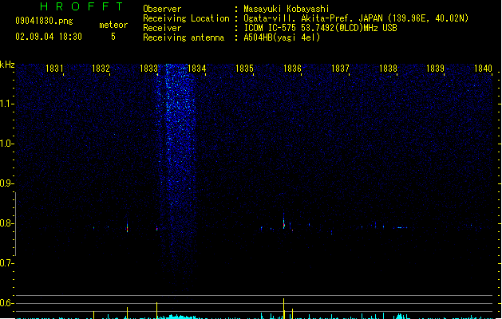Click the date 02.09.04 18:30
This screenshot has width=502, height=319.
pyautogui.click(x=49, y=37)
